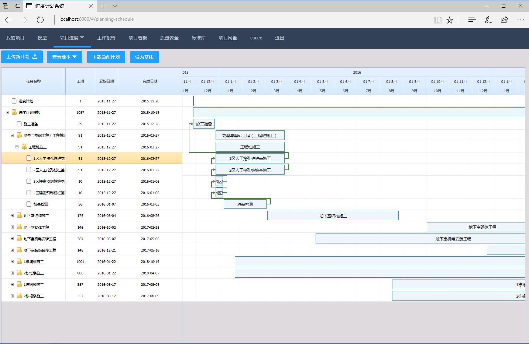
Task: Click the browser back arrow
Action: coord(8,20)
